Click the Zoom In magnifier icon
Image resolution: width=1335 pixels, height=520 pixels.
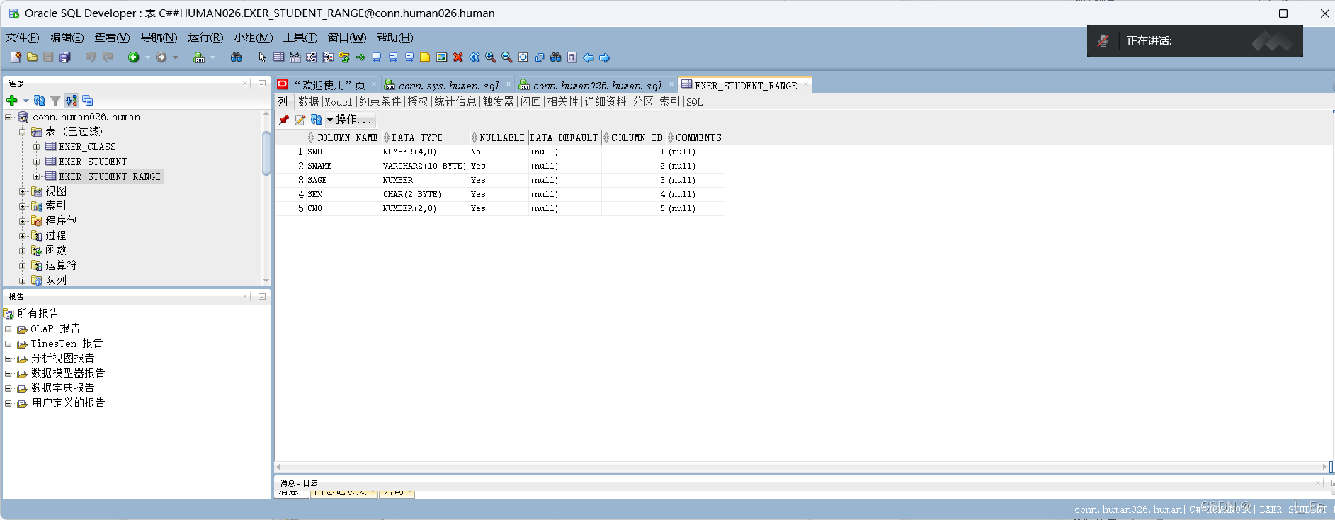click(490, 57)
